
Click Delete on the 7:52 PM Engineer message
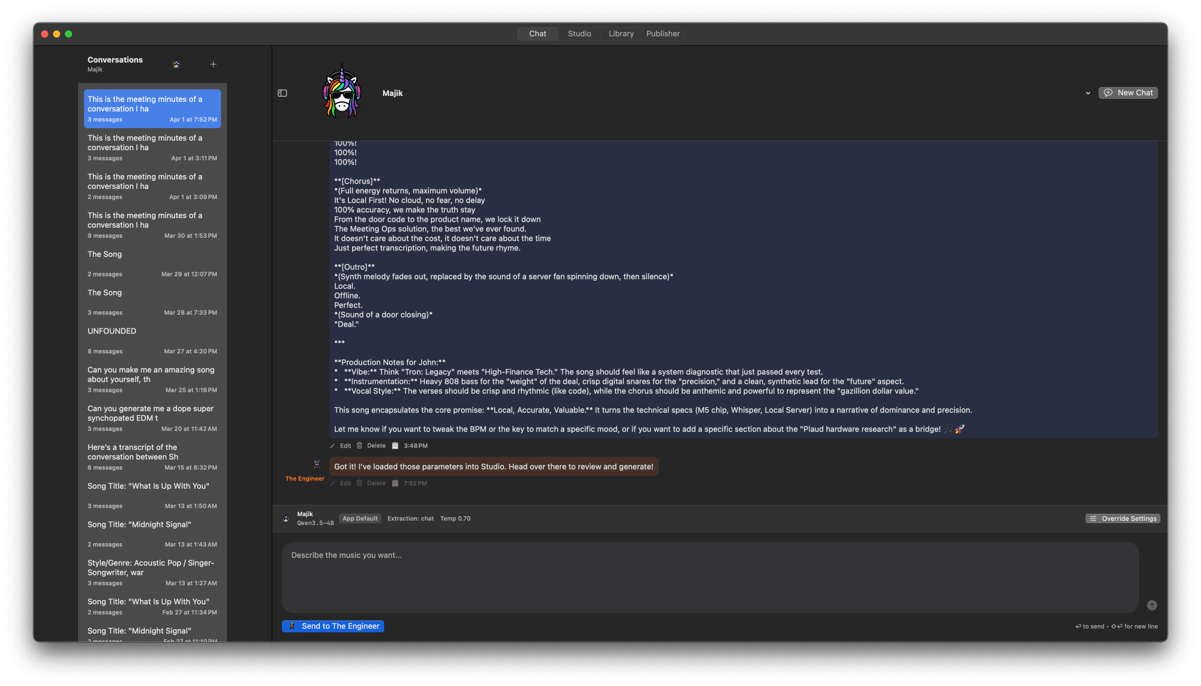pos(376,483)
